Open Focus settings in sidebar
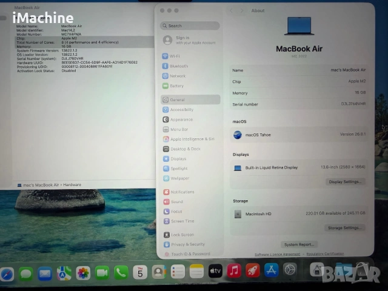This screenshot has height=291, width=388. point(190,212)
